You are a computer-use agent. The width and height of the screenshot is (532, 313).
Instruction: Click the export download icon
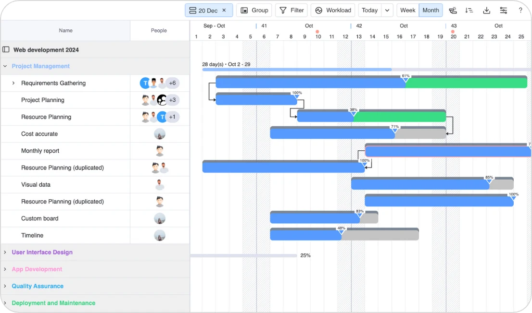[486, 10]
